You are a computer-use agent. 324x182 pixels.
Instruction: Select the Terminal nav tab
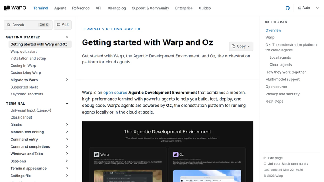click(x=41, y=8)
